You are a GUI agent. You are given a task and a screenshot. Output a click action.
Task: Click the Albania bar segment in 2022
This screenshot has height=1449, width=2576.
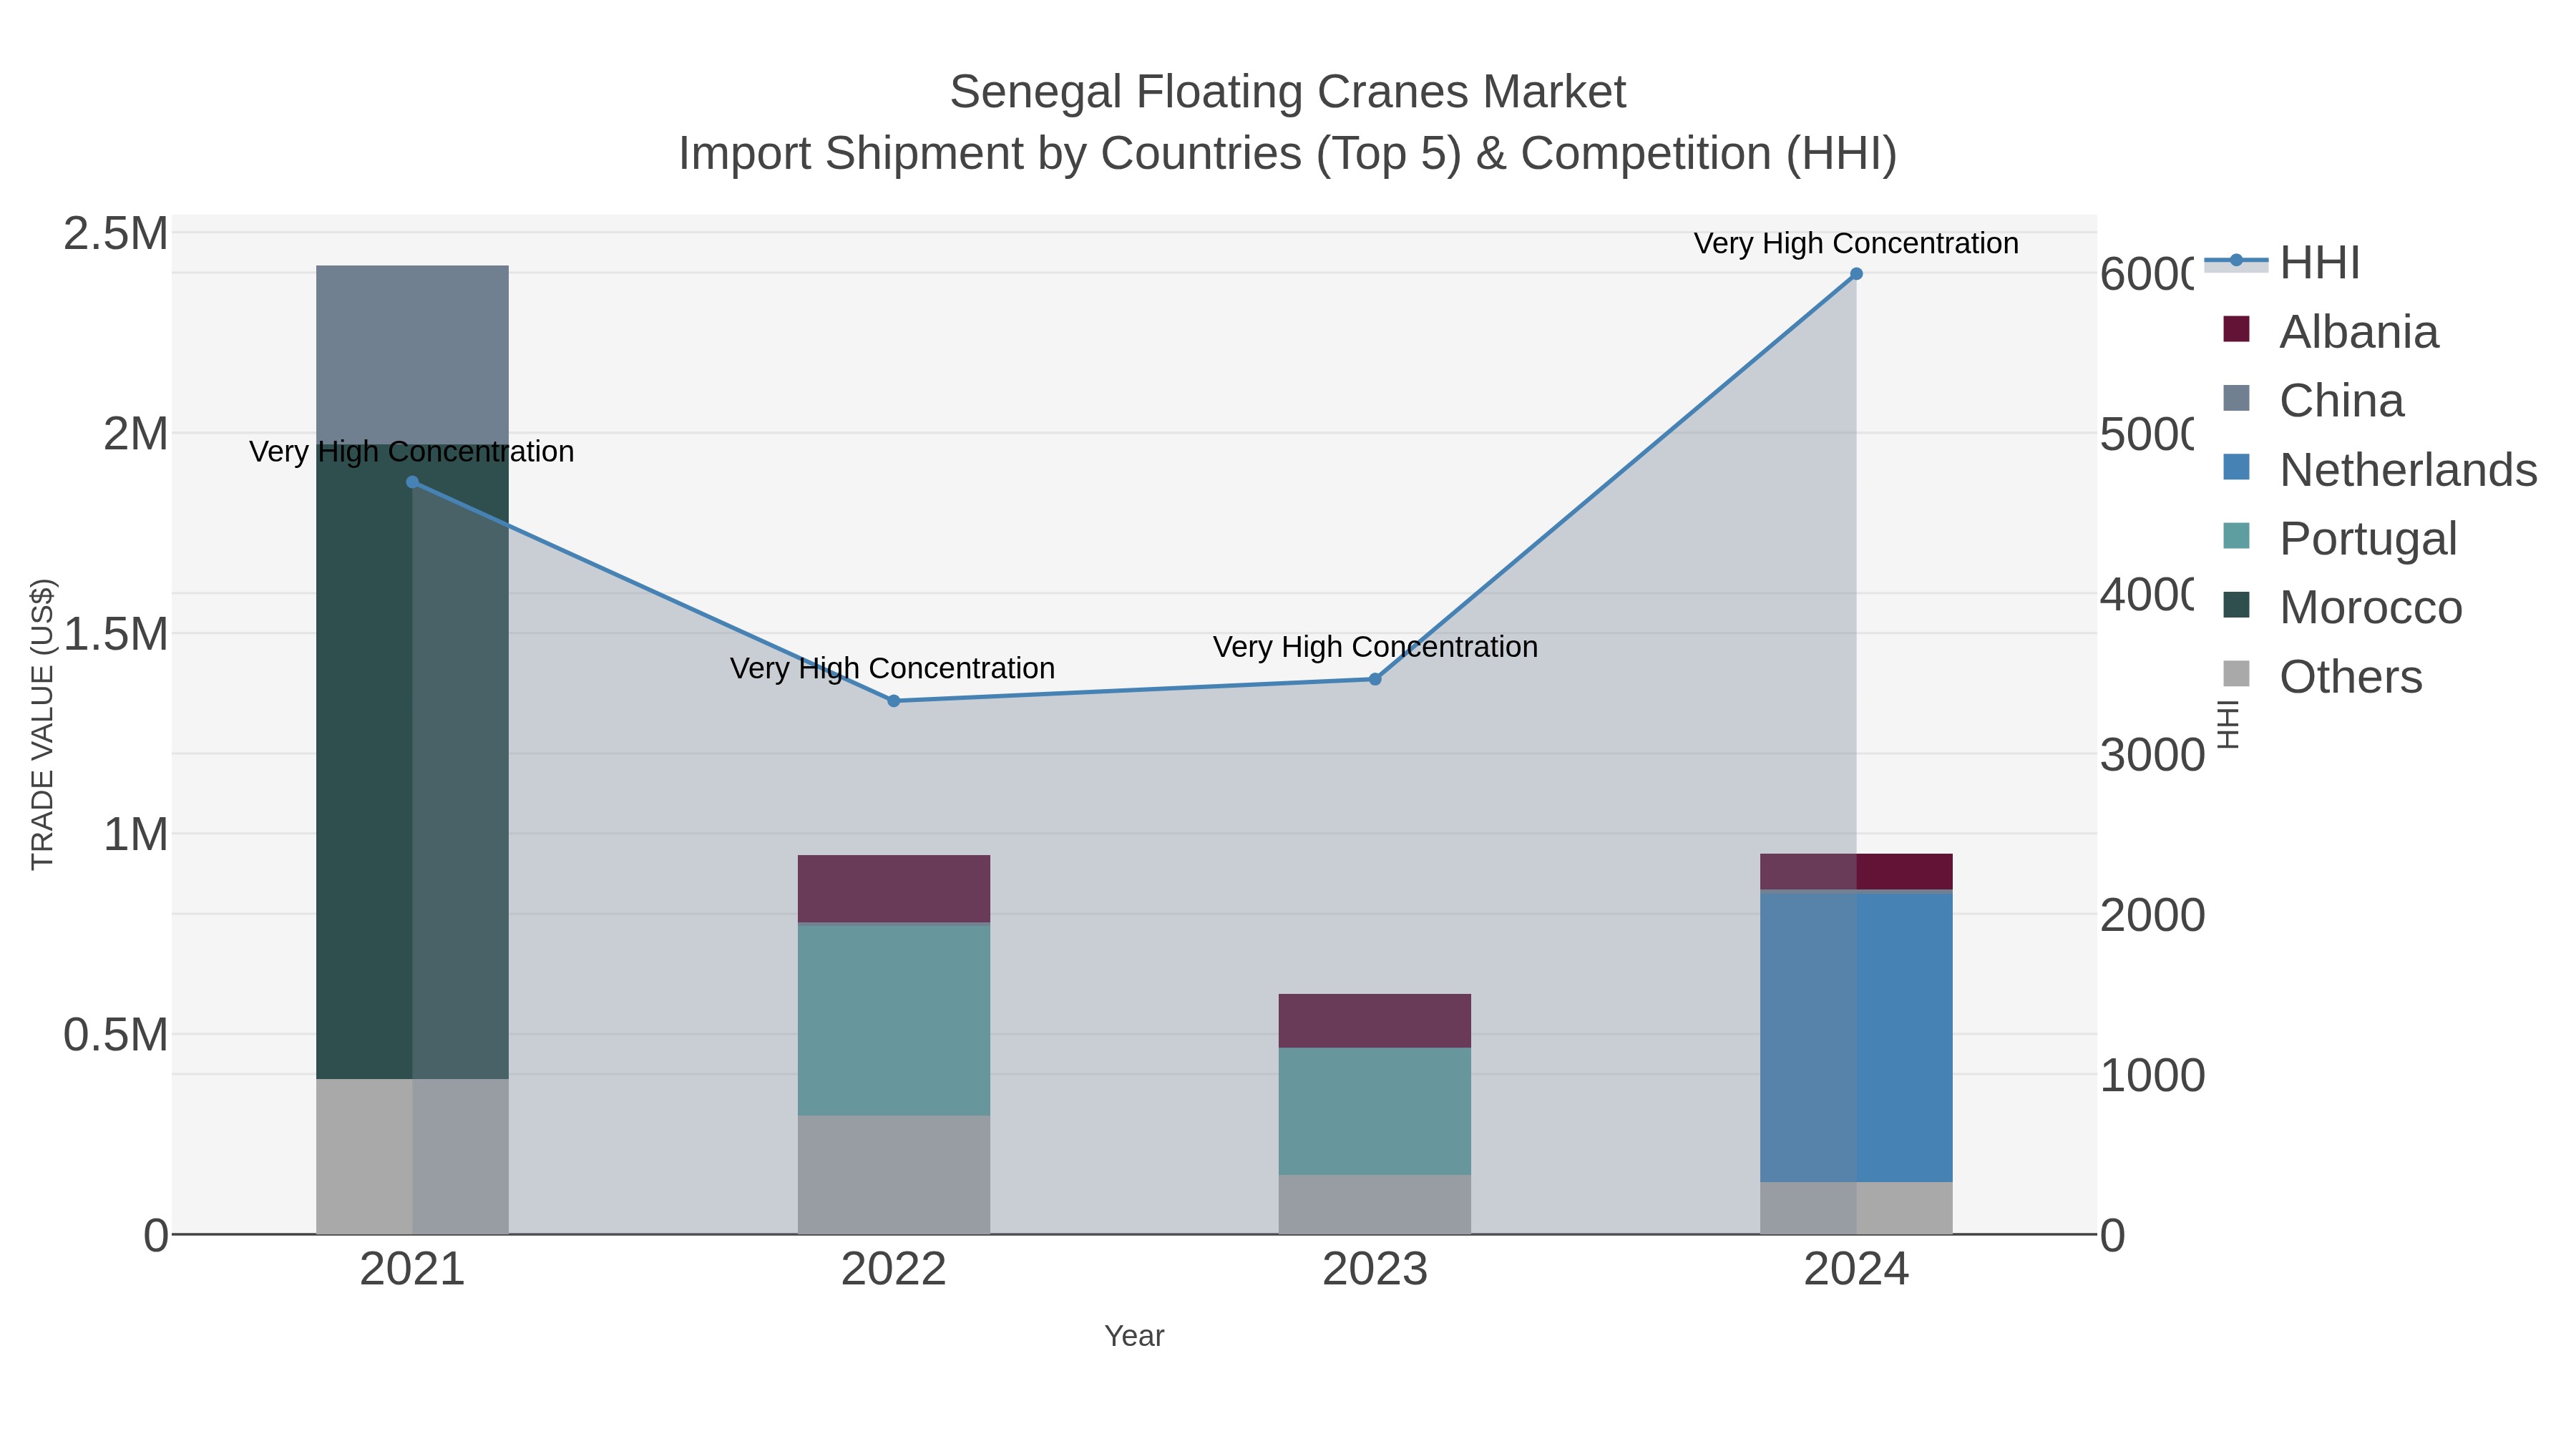point(894,889)
